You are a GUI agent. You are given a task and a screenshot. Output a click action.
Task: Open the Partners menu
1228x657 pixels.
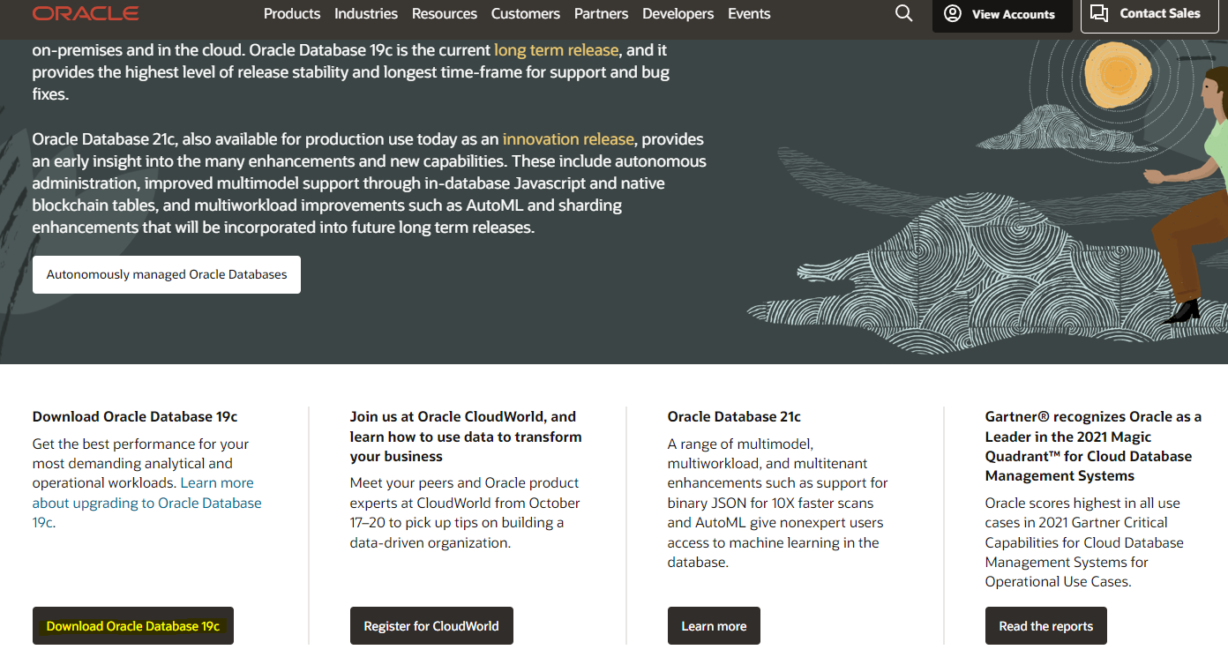601,13
